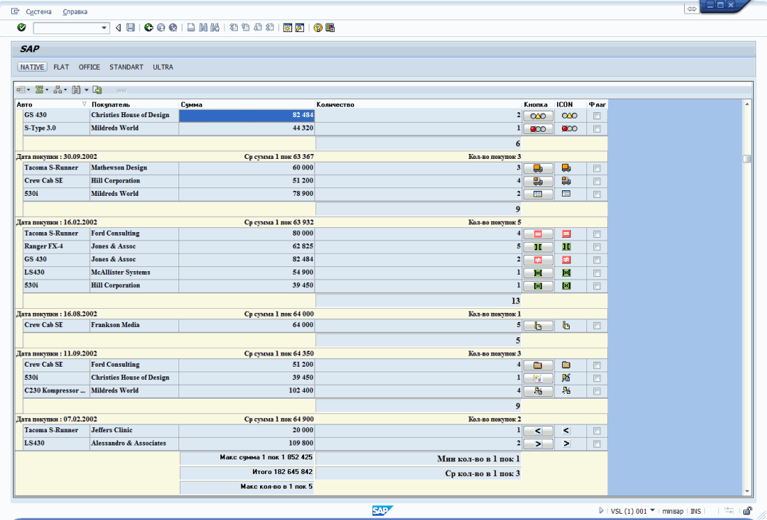Check the Флаг box for Ranger FX-4 row
This screenshot has width=767, height=520.
(x=597, y=247)
